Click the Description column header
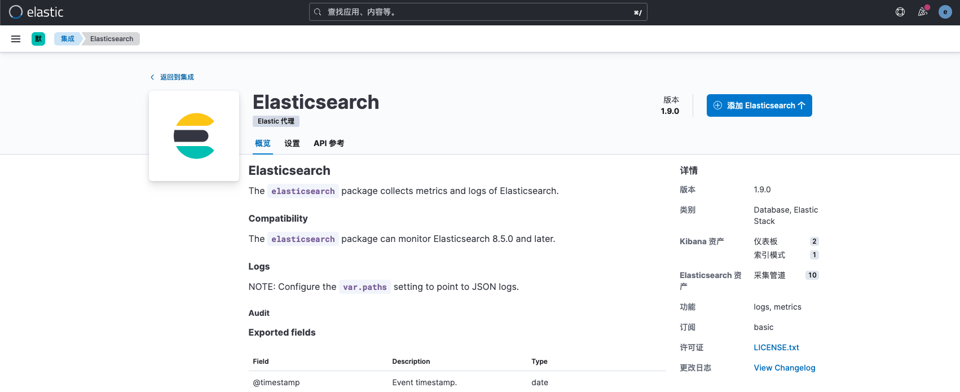Screen dimensions: 960x392 [x=411, y=362]
